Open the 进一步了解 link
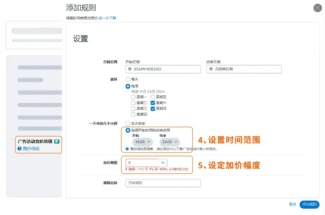This screenshot has height=215, width=325. pyautogui.click(x=107, y=18)
